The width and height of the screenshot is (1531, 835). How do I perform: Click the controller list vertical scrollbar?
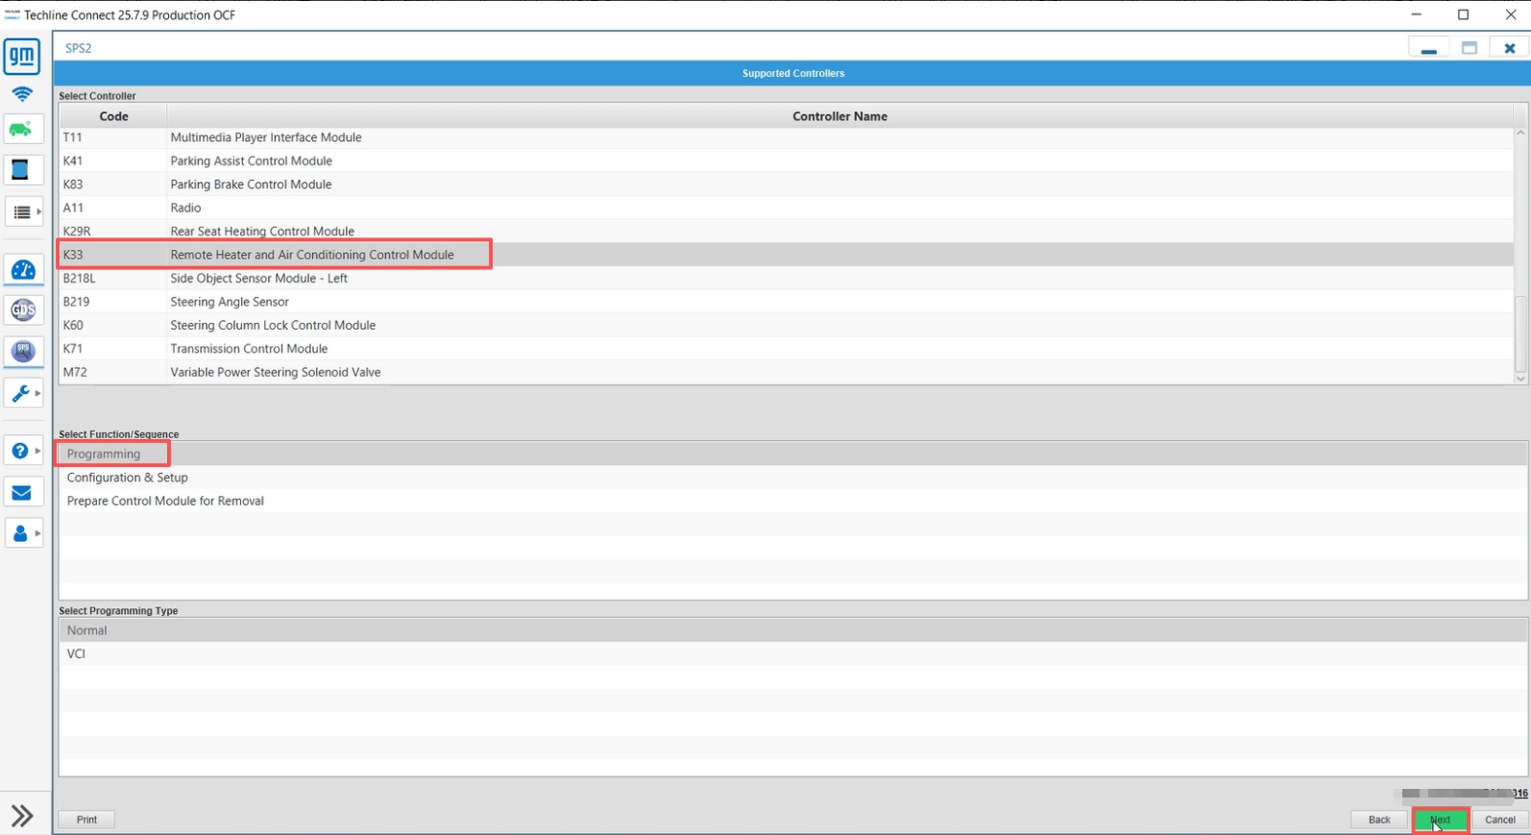pyautogui.click(x=1519, y=333)
